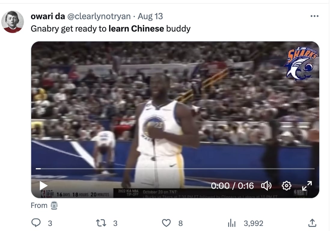The width and height of the screenshot is (333, 231).
Task: Open video settings gear
Action: coord(286,186)
